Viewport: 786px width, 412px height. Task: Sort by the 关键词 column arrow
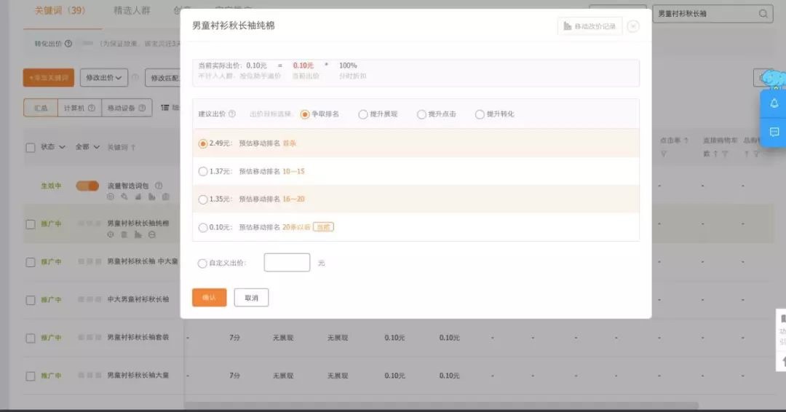tap(133, 147)
